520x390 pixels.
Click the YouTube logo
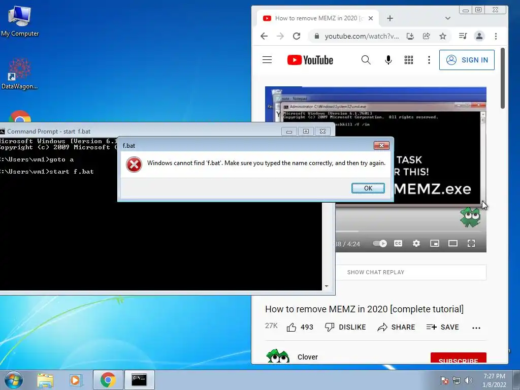[x=310, y=60]
